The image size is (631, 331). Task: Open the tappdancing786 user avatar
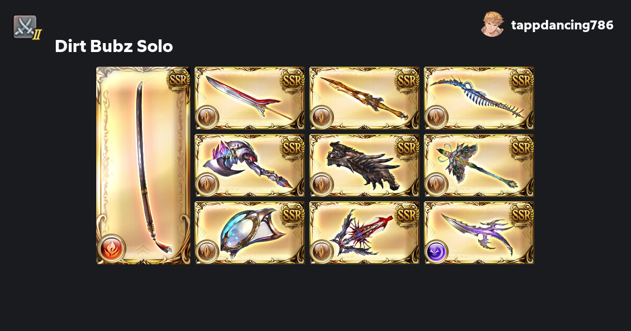click(493, 25)
